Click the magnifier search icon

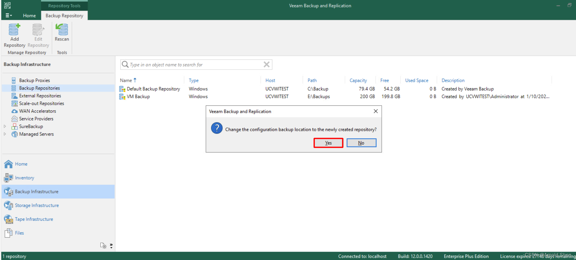[x=125, y=64]
